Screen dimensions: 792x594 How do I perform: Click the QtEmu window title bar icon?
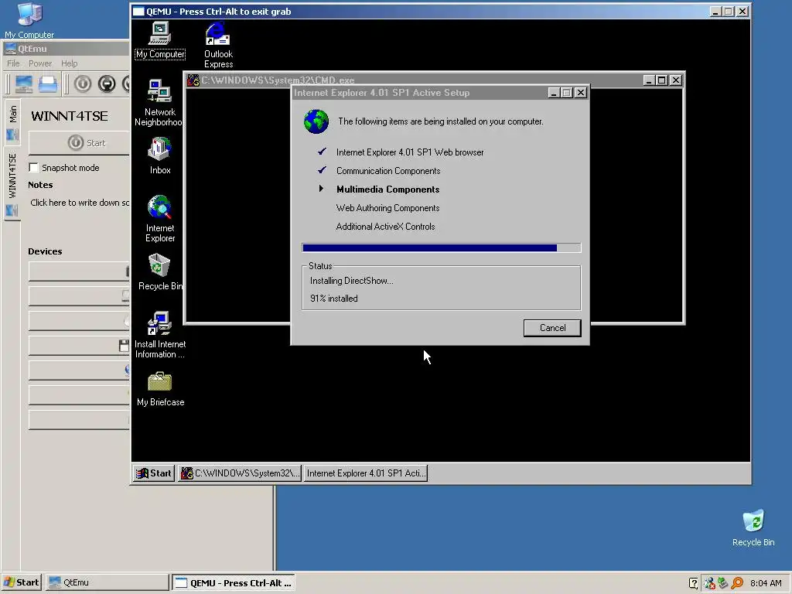coord(10,49)
